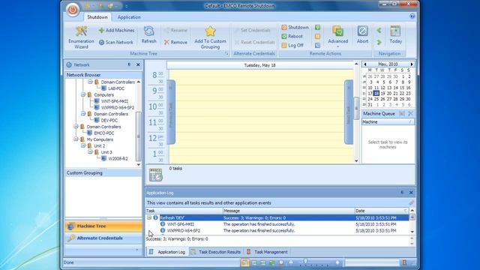Image resolution: width=480 pixels, height=270 pixels.
Task: Click small blue moon icon beside Log Off
Action: (317, 45)
